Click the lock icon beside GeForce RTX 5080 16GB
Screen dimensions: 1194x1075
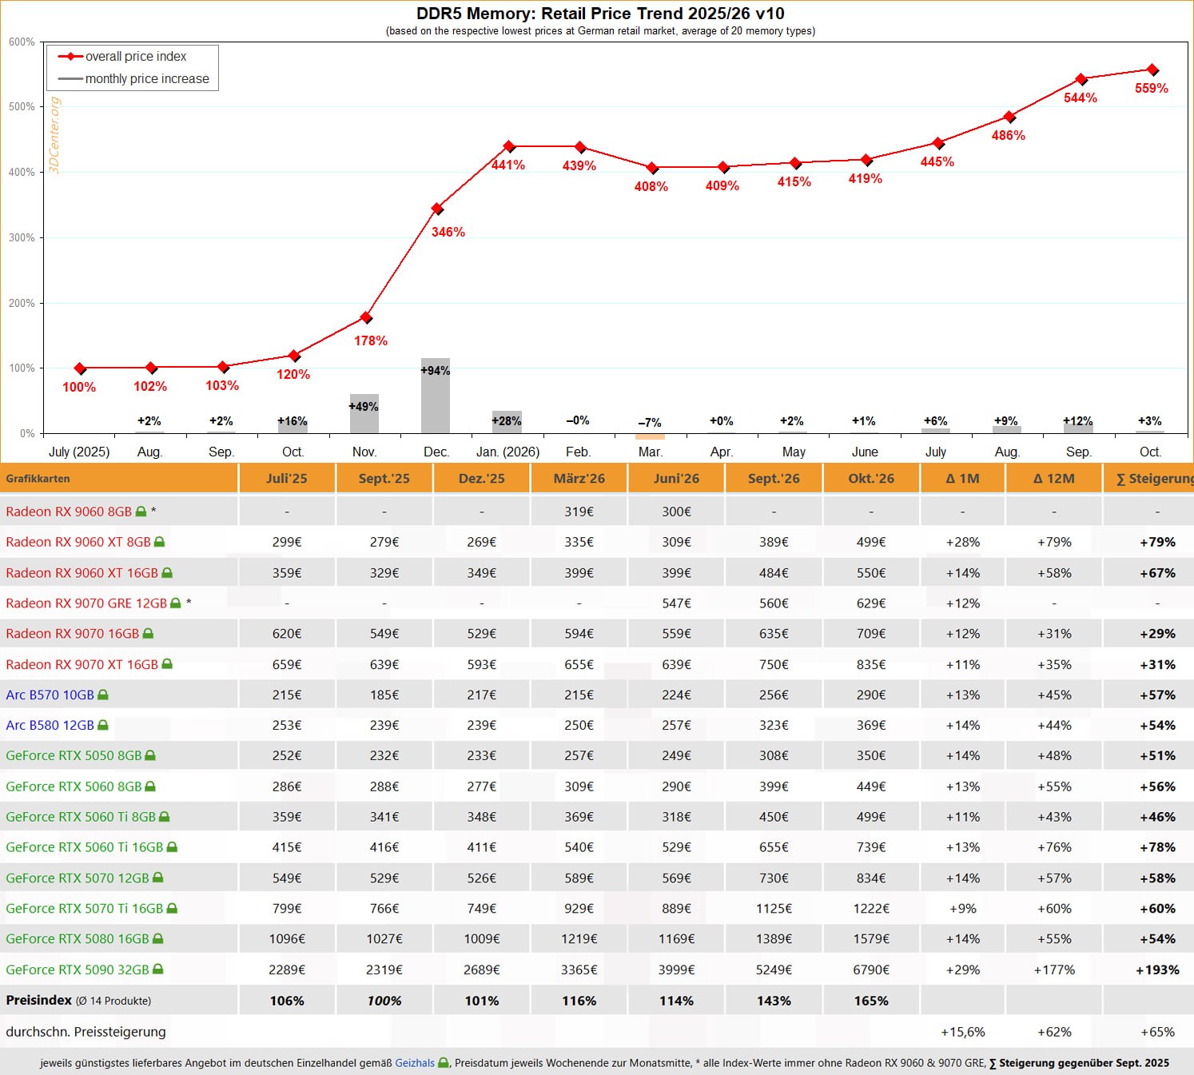[x=158, y=939]
